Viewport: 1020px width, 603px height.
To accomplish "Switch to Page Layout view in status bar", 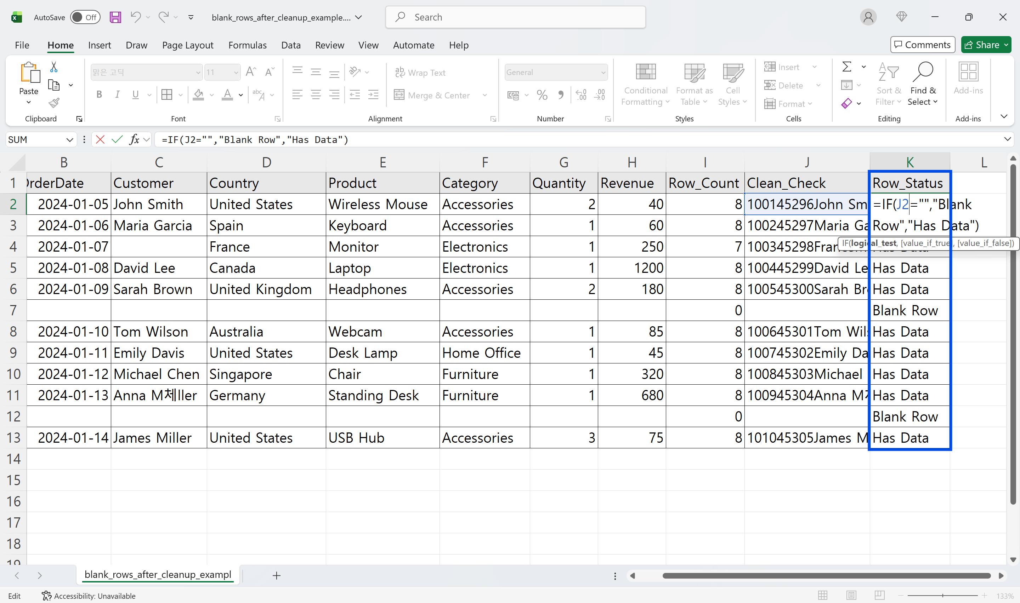I will 851,595.
